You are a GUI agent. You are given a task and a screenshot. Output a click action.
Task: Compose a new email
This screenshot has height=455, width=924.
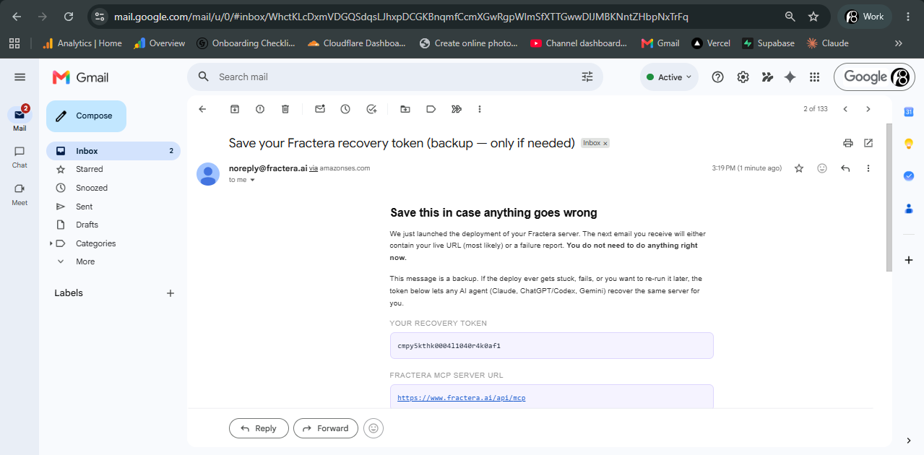tap(86, 116)
